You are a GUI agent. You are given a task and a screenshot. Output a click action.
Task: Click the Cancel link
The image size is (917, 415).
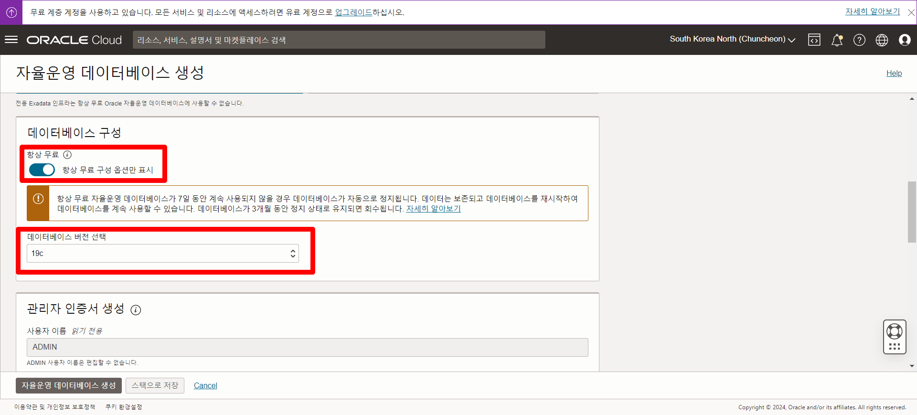pyautogui.click(x=205, y=385)
